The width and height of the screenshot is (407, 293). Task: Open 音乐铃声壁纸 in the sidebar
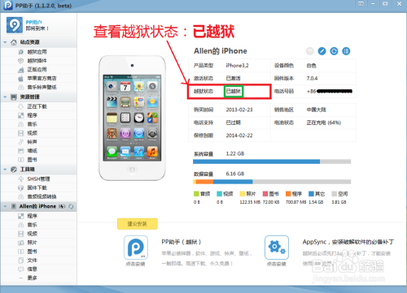pos(42,87)
